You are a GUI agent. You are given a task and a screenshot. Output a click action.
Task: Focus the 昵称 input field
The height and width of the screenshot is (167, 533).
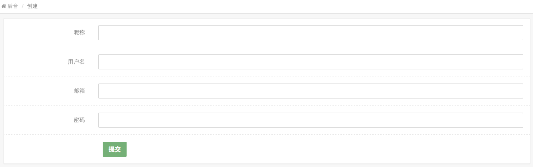311,33
